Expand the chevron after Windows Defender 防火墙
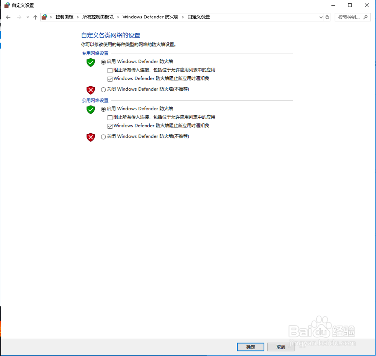Screen dimensions: 376x356 pos(183,17)
